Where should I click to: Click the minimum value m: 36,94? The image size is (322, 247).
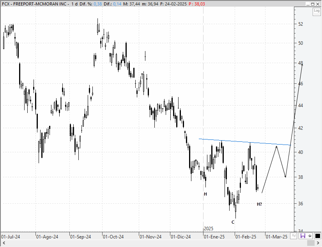(150, 4)
